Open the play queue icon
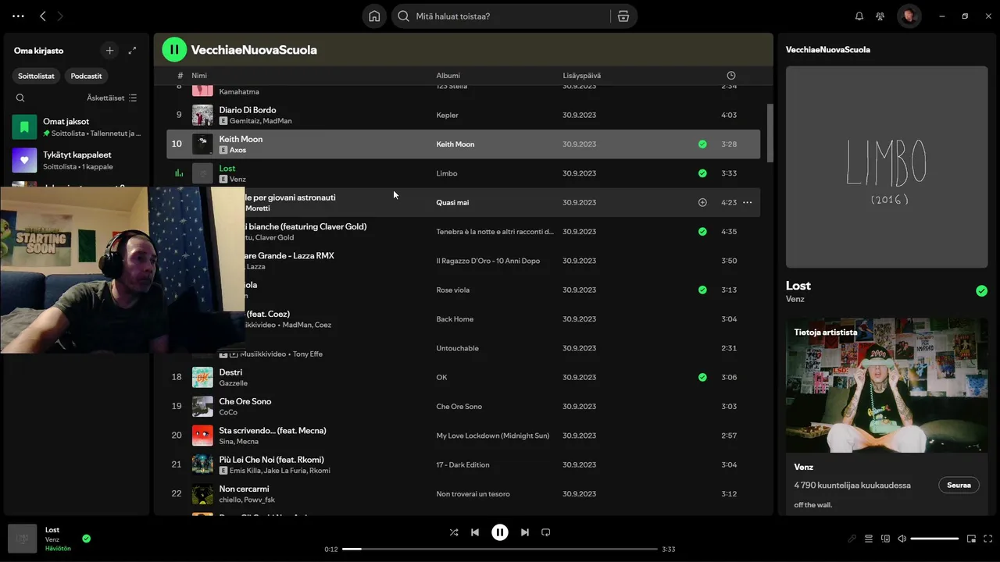Image resolution: width=1000 pixels, height=562 pixels. 868,539
